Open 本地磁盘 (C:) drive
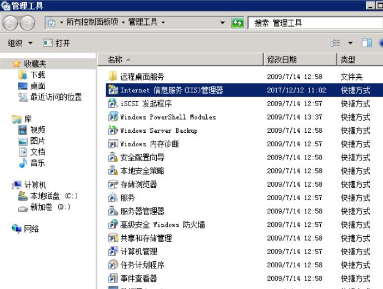This screenshot has height=289, width=383. [x=54, y=196]
